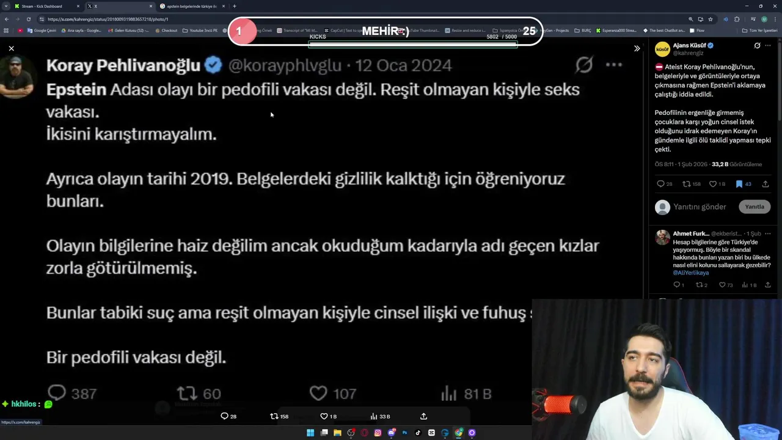Open the Flow bookmark
Viewport: 782px width, 440px height.
click(696, 31)
